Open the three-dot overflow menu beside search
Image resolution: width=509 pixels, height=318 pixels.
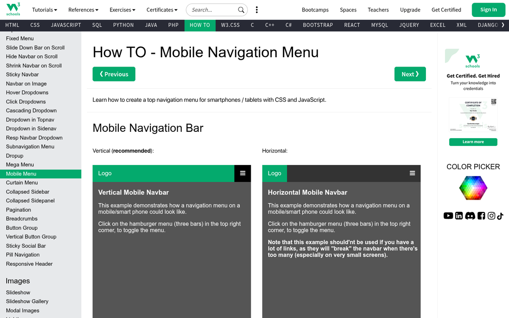coord(257,9)
